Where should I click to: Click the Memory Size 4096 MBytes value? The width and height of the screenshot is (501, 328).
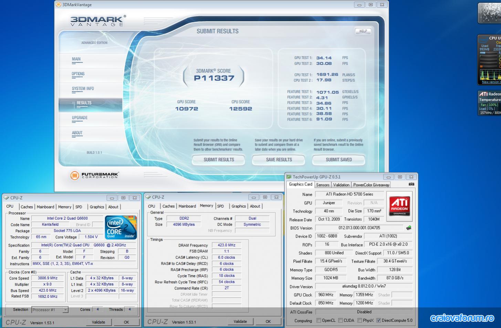184,225
